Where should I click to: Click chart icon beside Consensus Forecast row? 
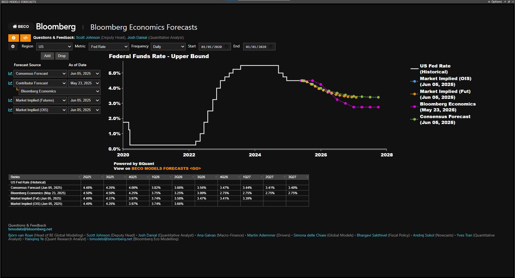pos(10,73)
